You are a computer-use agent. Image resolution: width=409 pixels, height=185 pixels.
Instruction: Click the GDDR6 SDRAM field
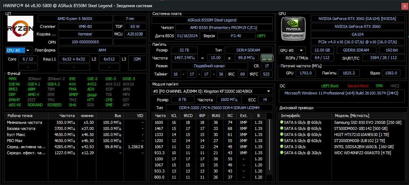[356, 50]
